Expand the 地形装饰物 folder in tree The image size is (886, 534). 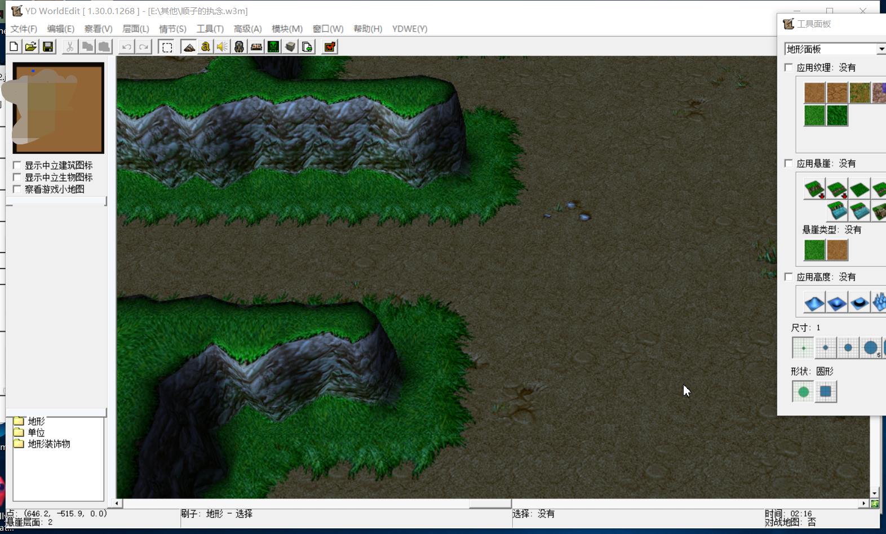19,444
